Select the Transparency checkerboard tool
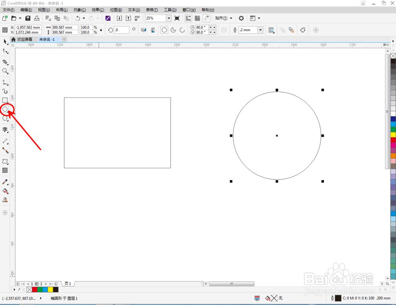This screenshot has height=305, width=396. coord(5,170)
